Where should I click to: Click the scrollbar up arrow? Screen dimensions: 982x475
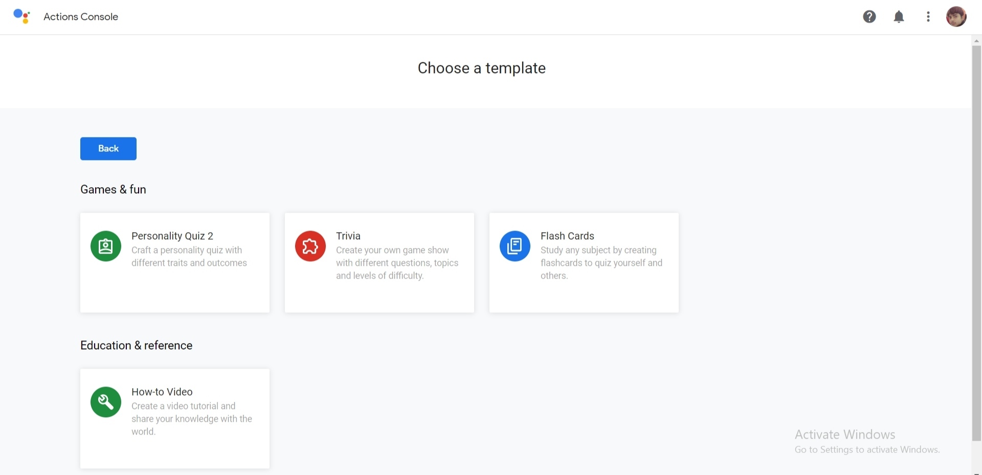click(x=976, y=40)
